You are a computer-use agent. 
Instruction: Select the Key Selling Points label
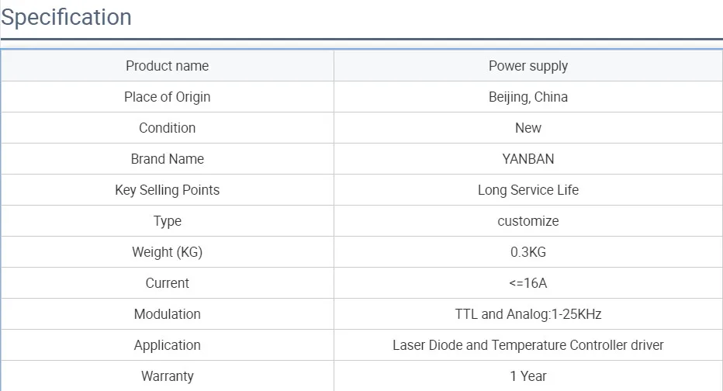168,190
